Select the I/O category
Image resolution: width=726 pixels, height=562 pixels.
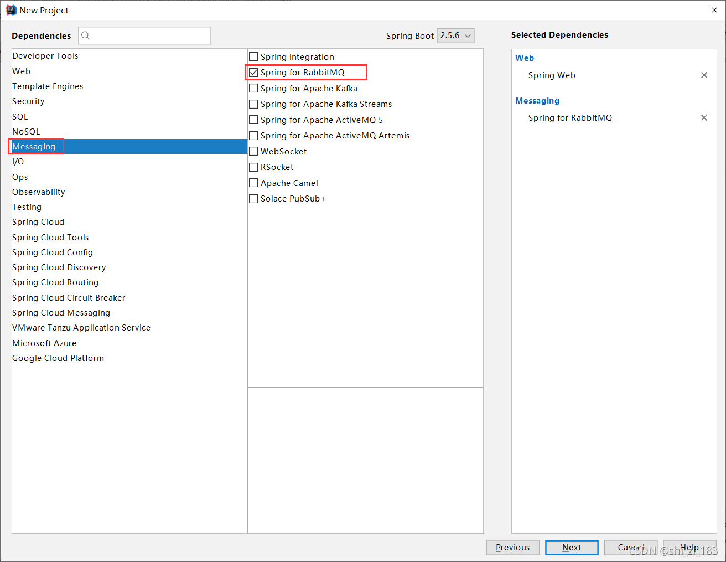(129, 162)
